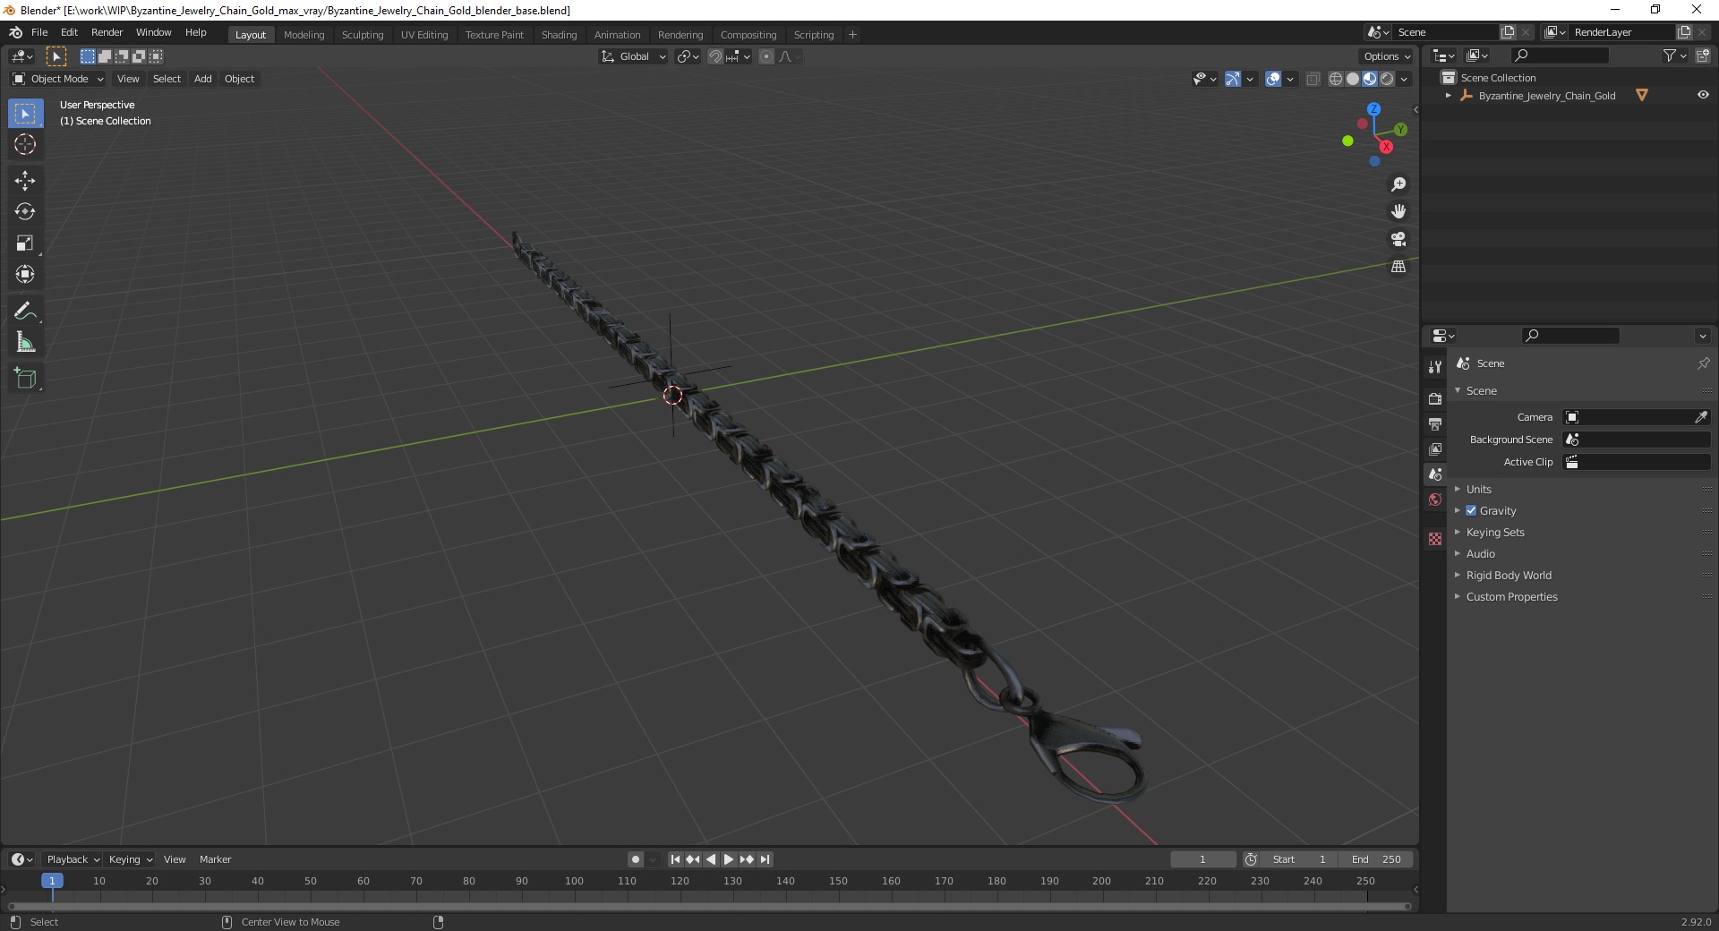Open the timeline Marker menu
The width and height of the screenshot is (1719, 931).
[215, 859]
